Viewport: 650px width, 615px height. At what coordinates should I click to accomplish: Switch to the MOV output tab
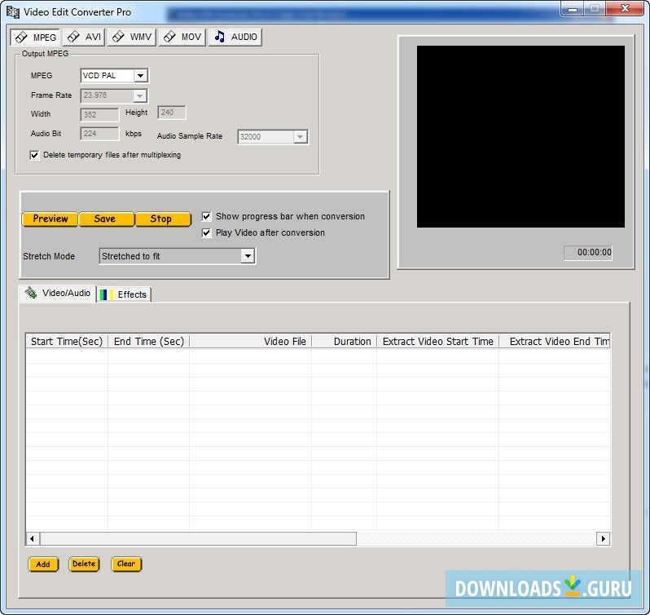[x=182, y=37]
